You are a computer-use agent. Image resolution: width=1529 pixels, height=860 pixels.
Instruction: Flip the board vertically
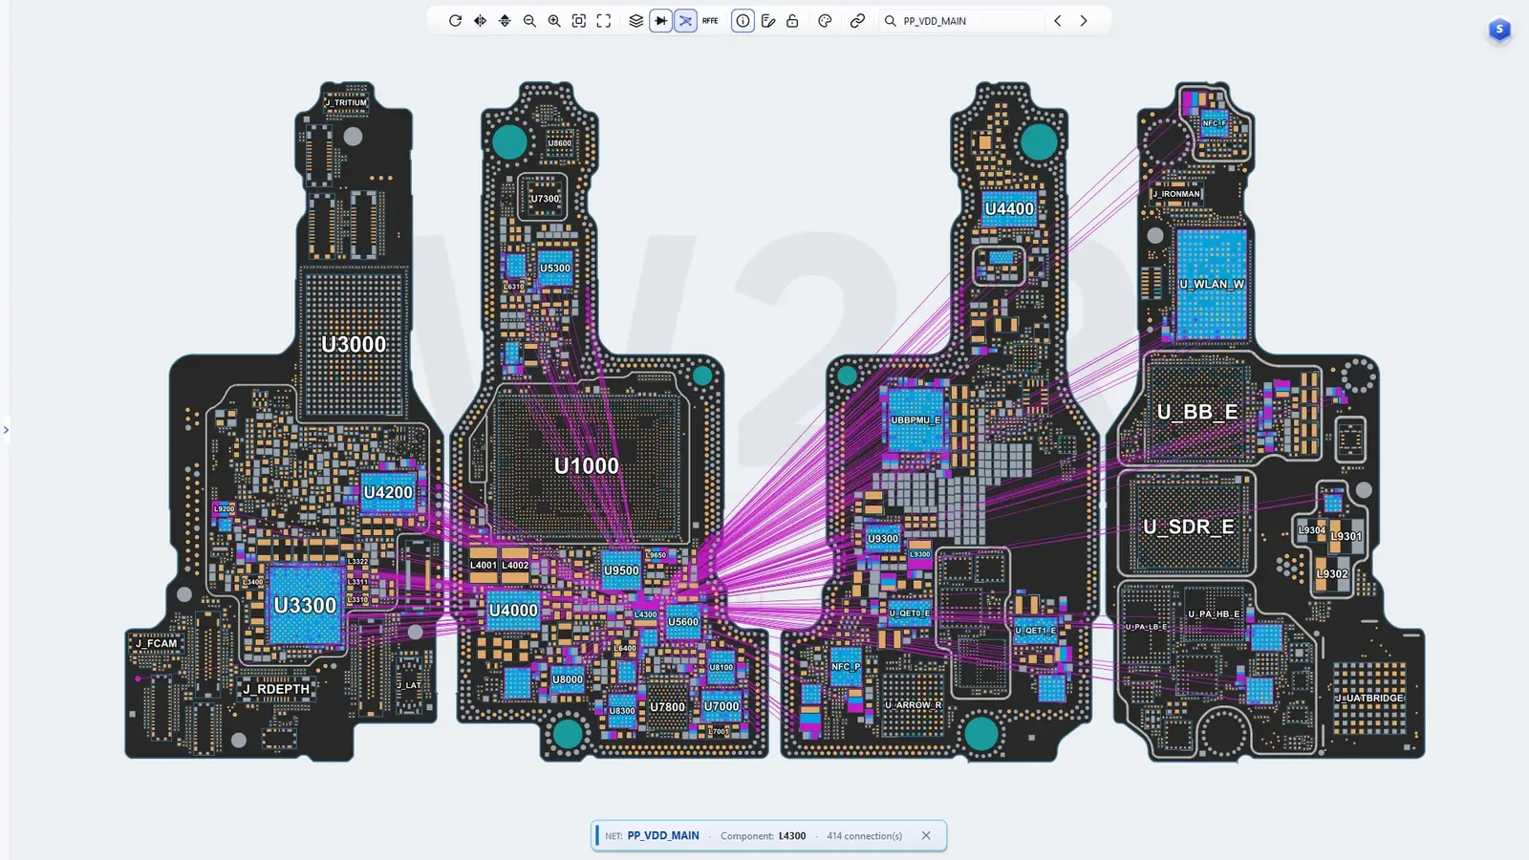click(x=505, y=20)
